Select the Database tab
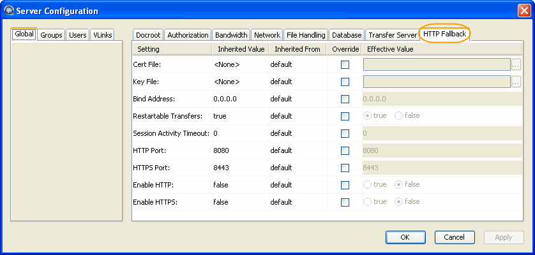535x255 pixels. 347,35
